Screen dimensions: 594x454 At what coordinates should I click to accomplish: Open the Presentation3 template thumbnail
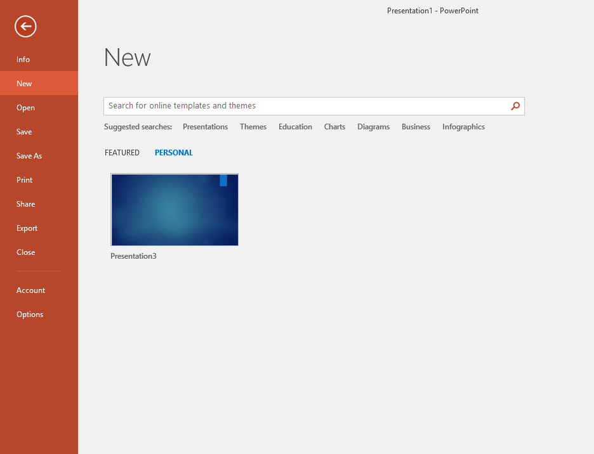click(x=175, y=210)
